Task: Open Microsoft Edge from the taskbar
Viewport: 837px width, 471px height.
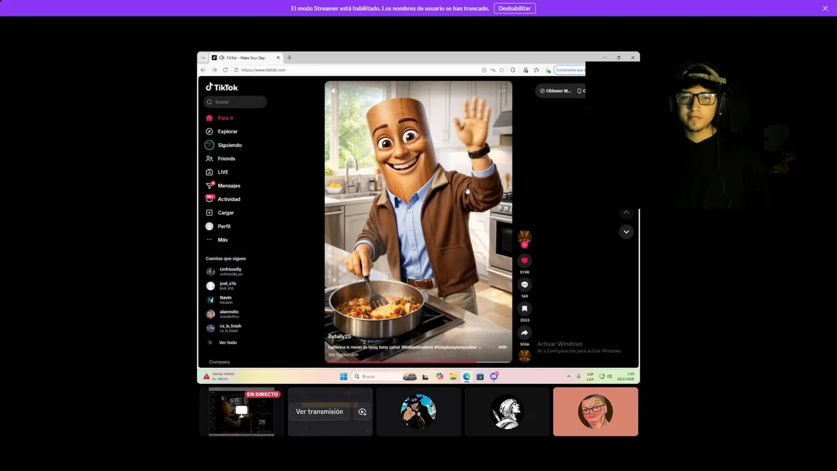Action: point(466,377)
